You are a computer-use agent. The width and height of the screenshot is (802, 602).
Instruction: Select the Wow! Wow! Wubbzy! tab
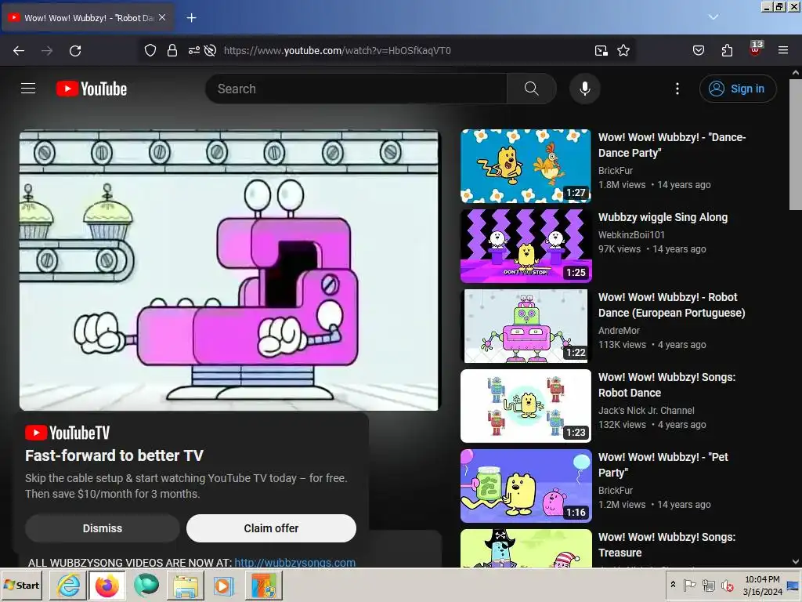[x=88, y=17]
